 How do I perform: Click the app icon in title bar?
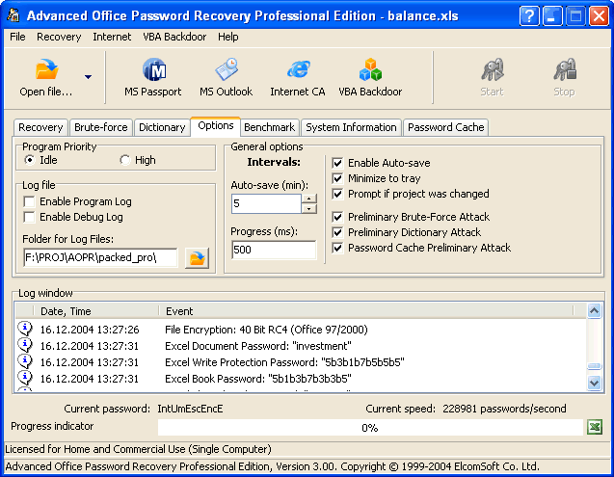(13, 14)
